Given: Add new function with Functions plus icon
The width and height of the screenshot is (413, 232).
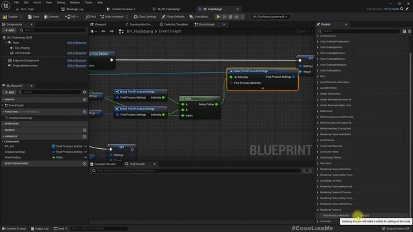Looking at the screenshot, I should [x=85, y=111].
